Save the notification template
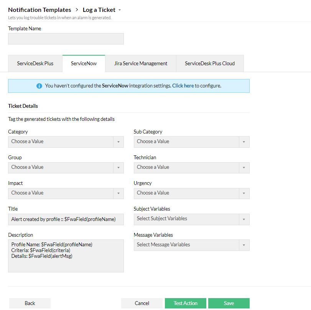 tap(229, 303)
